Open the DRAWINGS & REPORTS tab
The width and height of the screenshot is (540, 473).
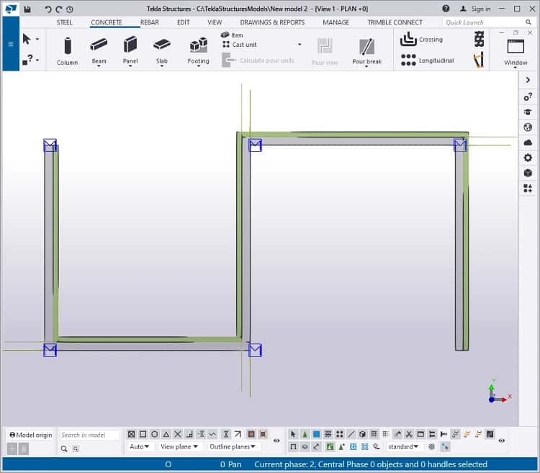(x=272, y=22)
